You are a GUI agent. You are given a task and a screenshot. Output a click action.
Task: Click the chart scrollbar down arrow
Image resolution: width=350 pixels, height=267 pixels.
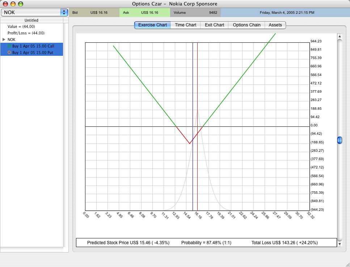(340, 244)
